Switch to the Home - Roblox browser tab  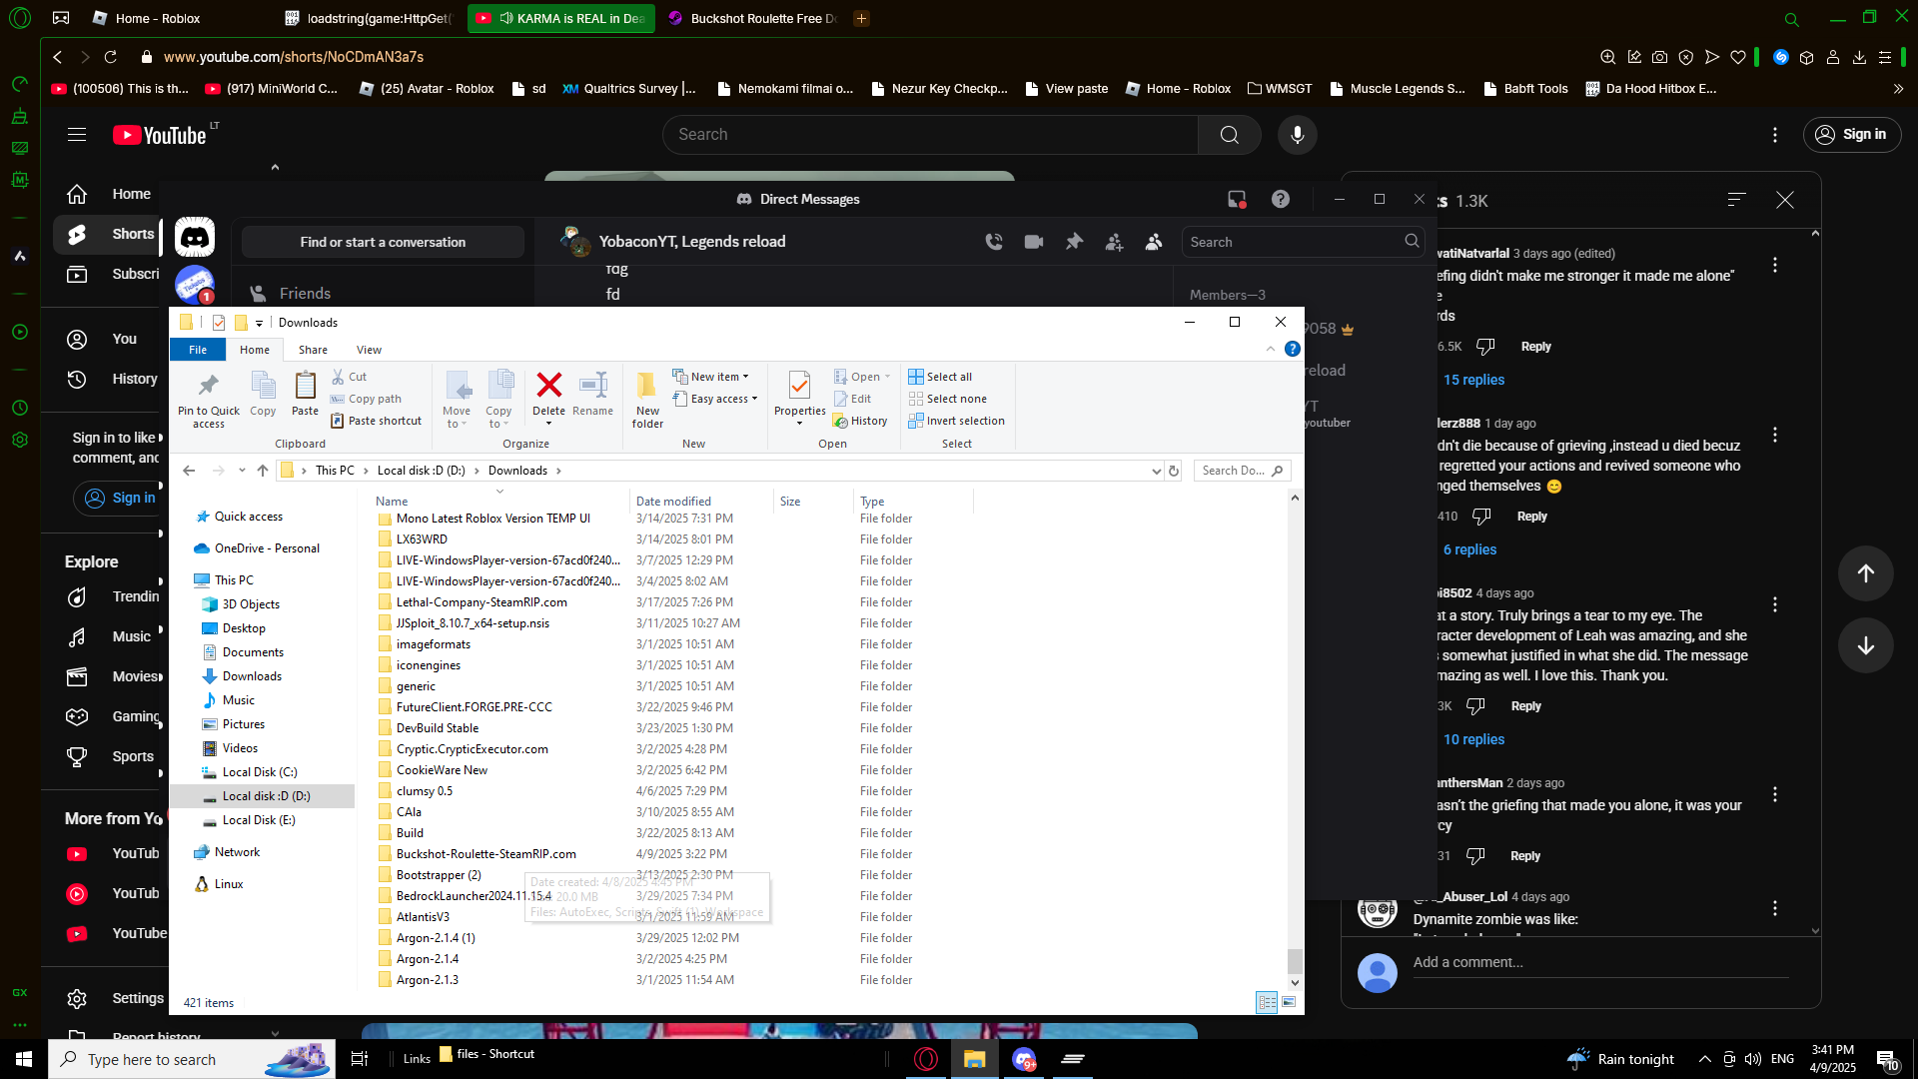tap(160, 18)
